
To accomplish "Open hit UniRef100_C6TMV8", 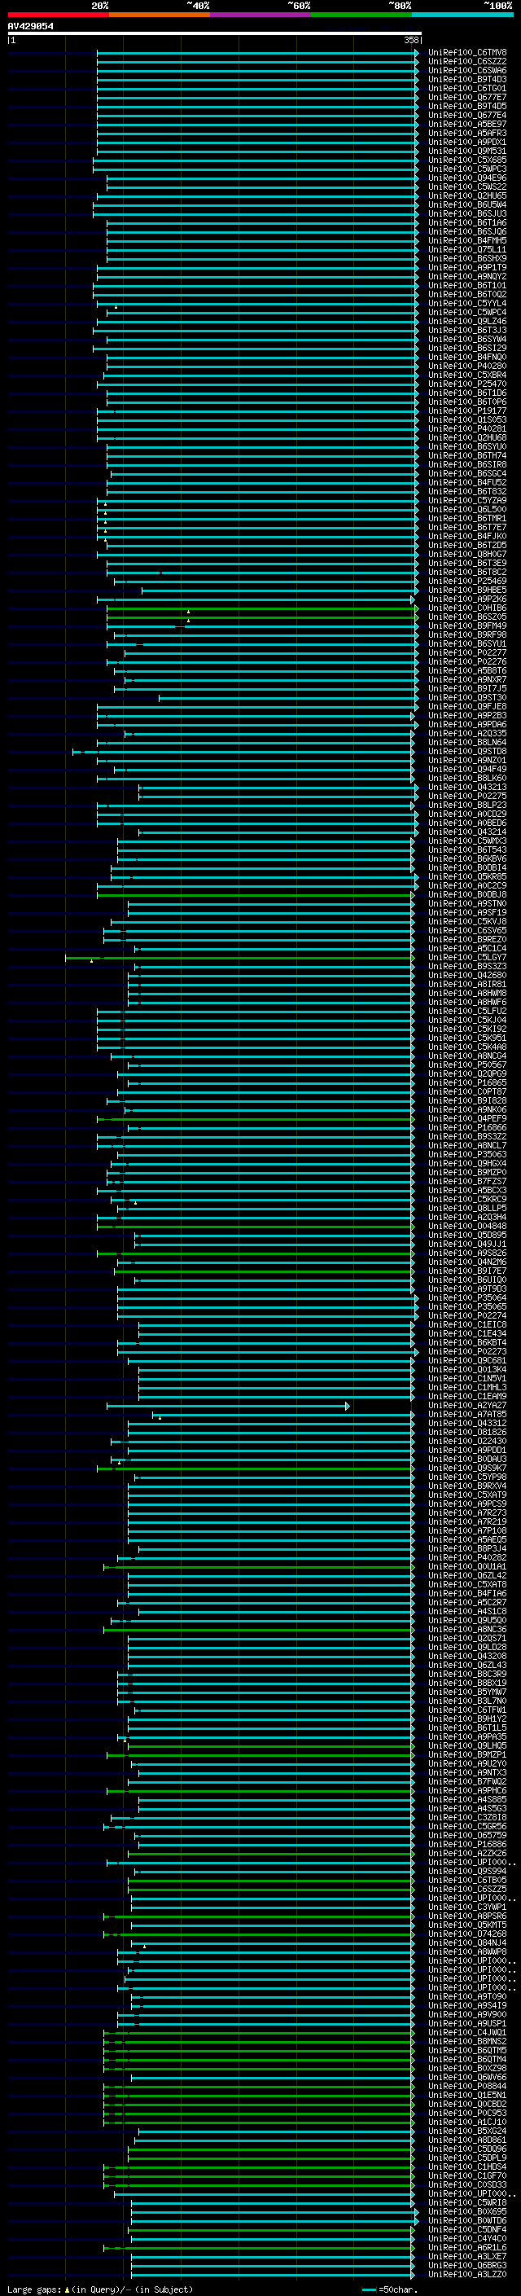I will tap(467, 53).
